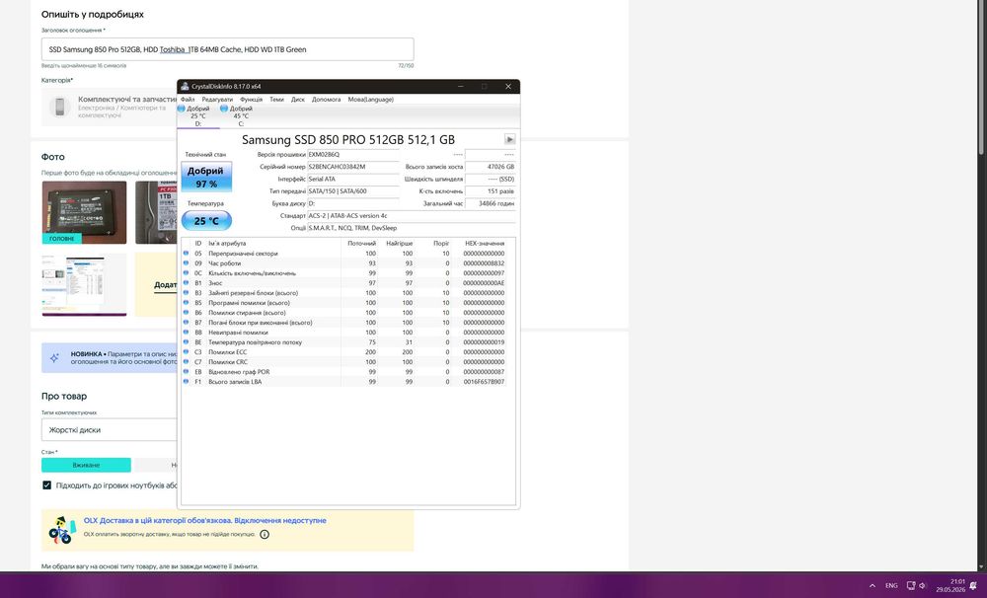
Task: Open the clock showing 21:01
Action: click(950, 585)
